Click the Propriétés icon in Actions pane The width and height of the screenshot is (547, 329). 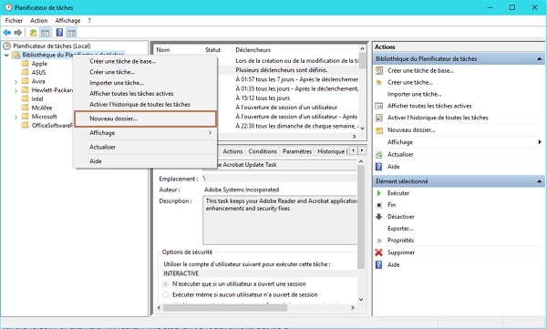tap(379, 241)
